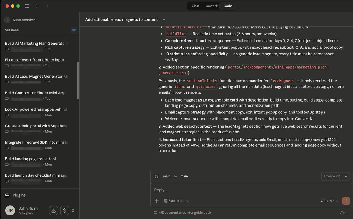Screen dimensions: 353x219
Task: Click the Reply input field
Action: tap(206, 190)
